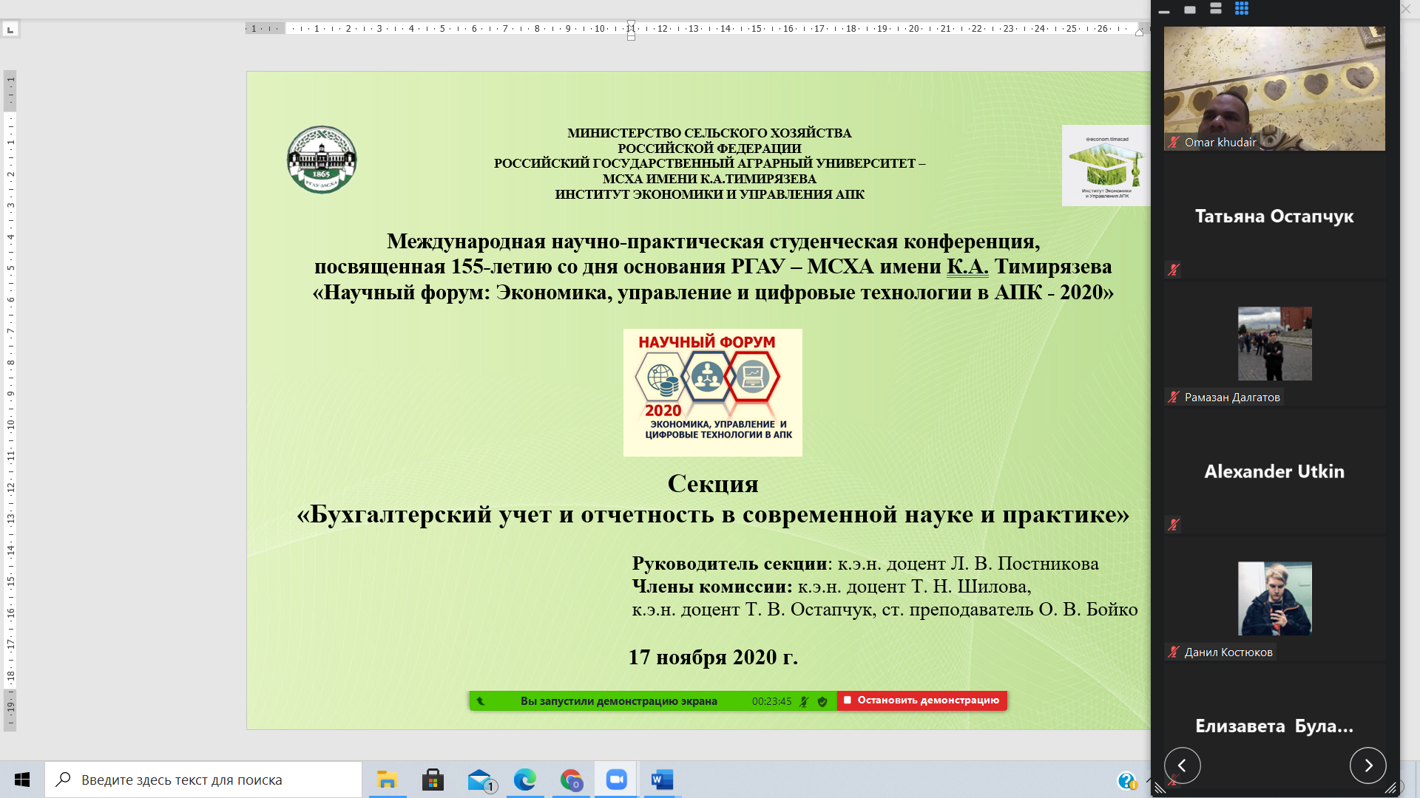Stop screen sharing with red button
The height and width of the screenshot is (798, 1420).
point(922,700)
